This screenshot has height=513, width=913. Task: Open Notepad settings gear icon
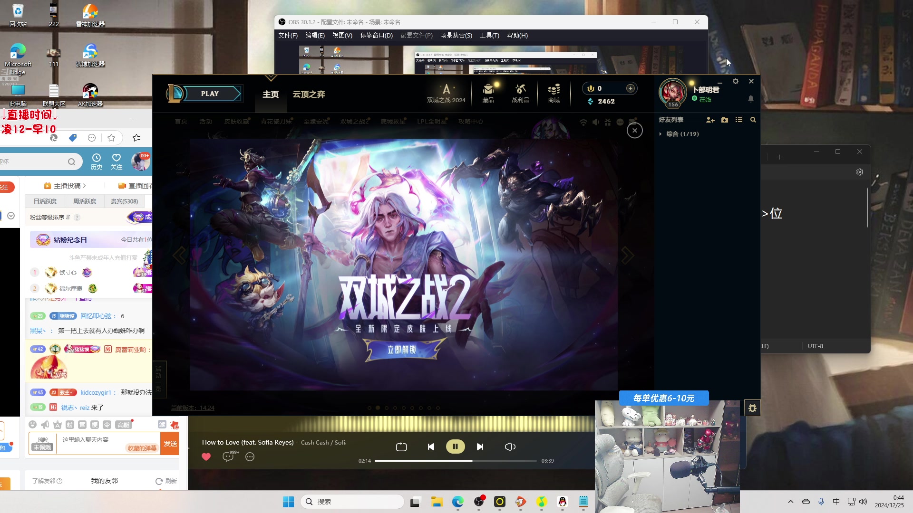860,172
